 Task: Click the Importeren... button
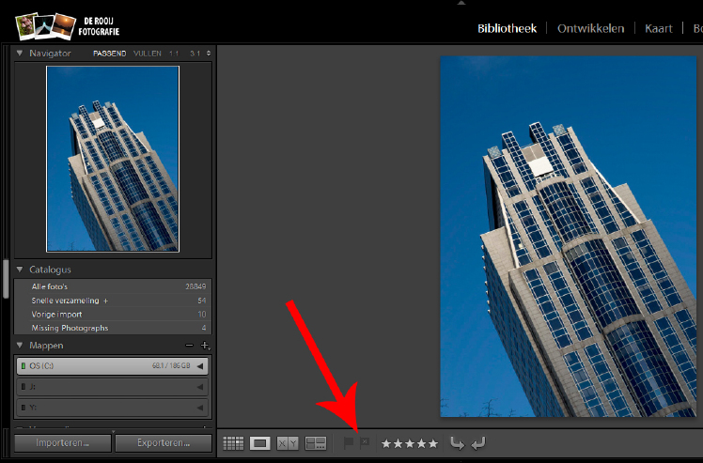click(63, 443)
